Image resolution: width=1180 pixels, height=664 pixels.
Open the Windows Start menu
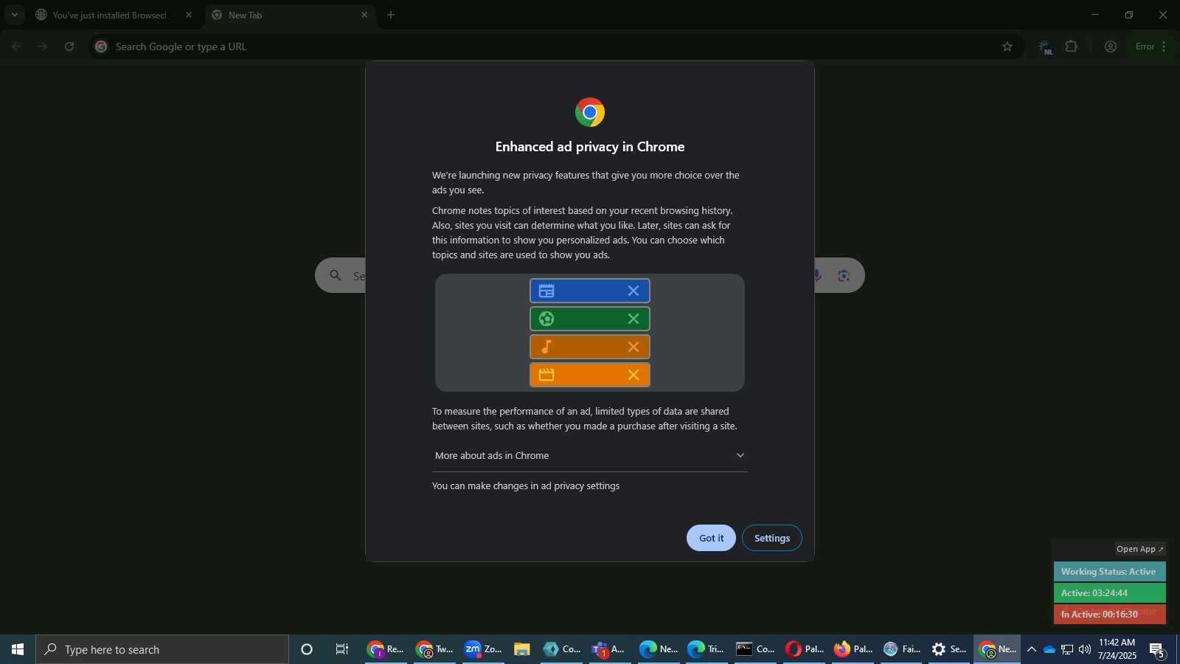coord(18,649)
